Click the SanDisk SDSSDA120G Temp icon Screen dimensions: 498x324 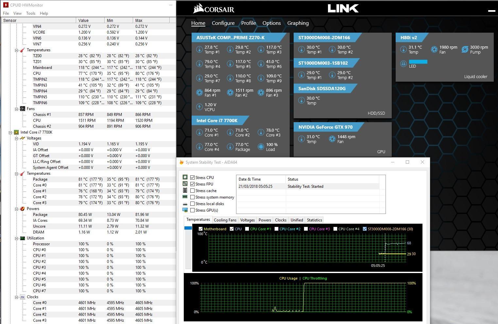301,101
